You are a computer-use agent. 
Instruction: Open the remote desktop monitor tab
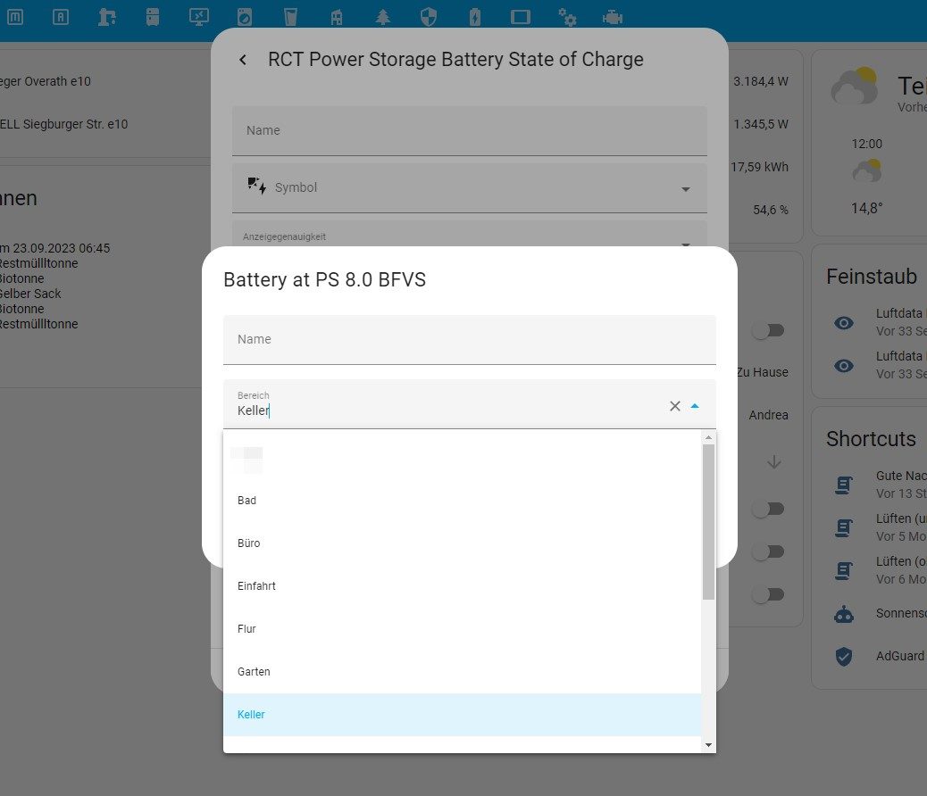click(x=198, y=17)
